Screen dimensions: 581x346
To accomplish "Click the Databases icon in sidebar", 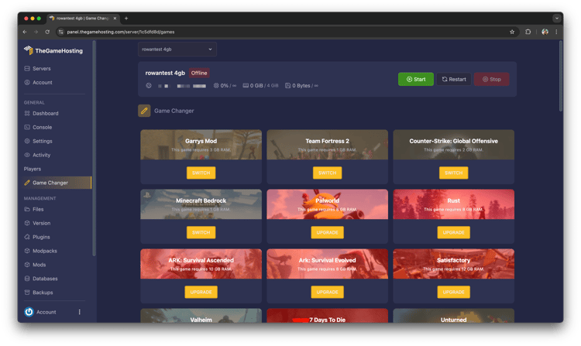I will coord(27,279).
